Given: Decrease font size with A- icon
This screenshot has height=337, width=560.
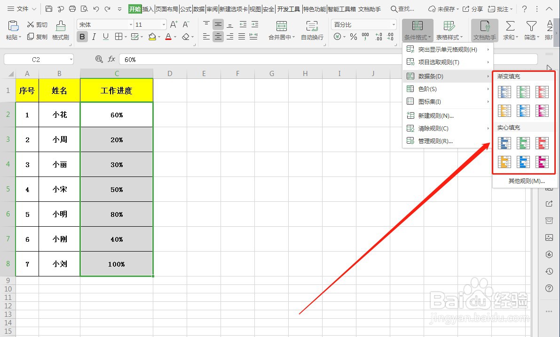Looking at the screenshot, I should point(186,24).
